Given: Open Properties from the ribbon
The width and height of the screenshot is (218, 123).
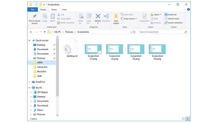Looking at the screenshot, I should point(144,17).
